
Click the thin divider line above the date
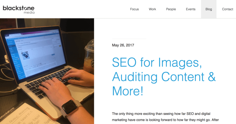pyautogui.click(x=129, y=39)
